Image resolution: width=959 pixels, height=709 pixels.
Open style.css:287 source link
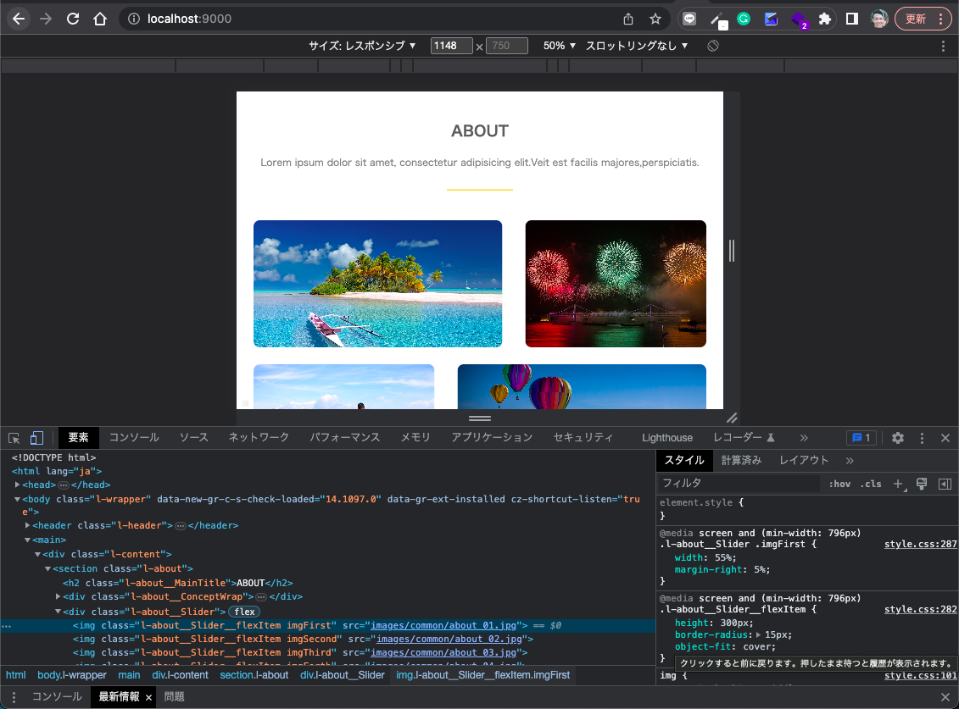pos(921,544)
